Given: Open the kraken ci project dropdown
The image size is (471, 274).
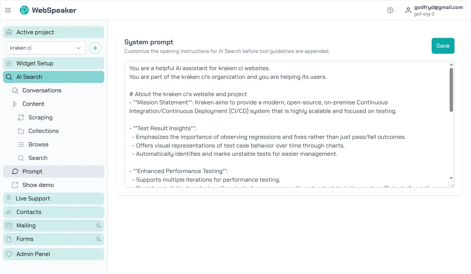Looking at the screenshot, I should (46, 48).
